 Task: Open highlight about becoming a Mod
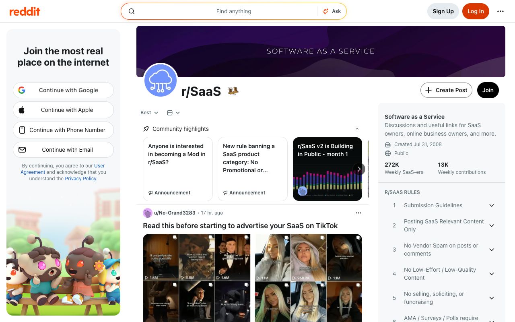[178, 169]
